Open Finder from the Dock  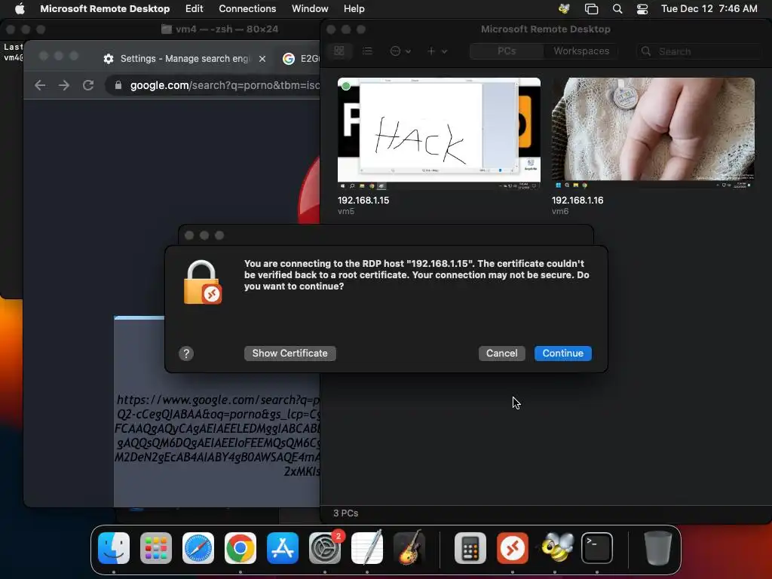114,547
